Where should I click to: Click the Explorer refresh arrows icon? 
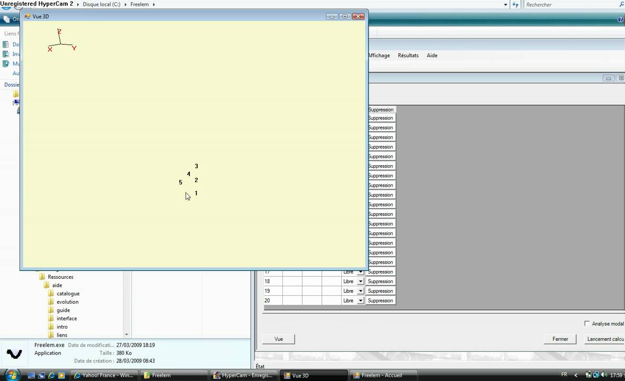[516, 4]
